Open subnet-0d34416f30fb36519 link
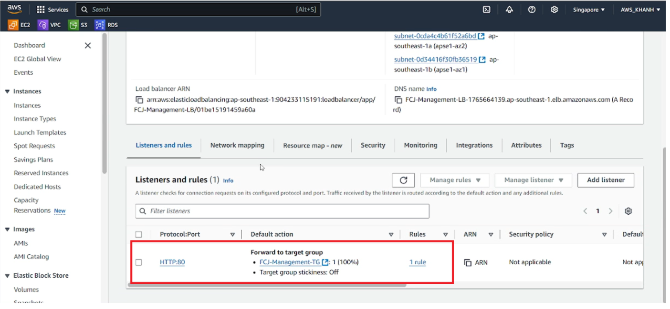Screen dimensions: 670x309 pos(435,60)
